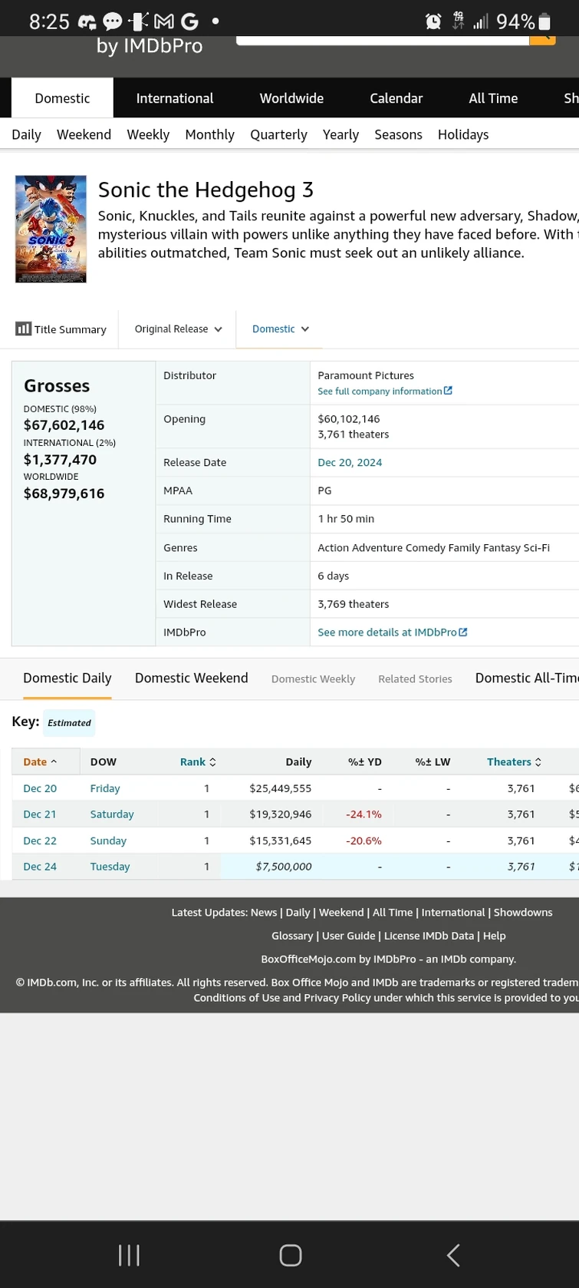Open the Worldwide tab
Viewport: 579px width, 1288px height.
tap(291, 98)
